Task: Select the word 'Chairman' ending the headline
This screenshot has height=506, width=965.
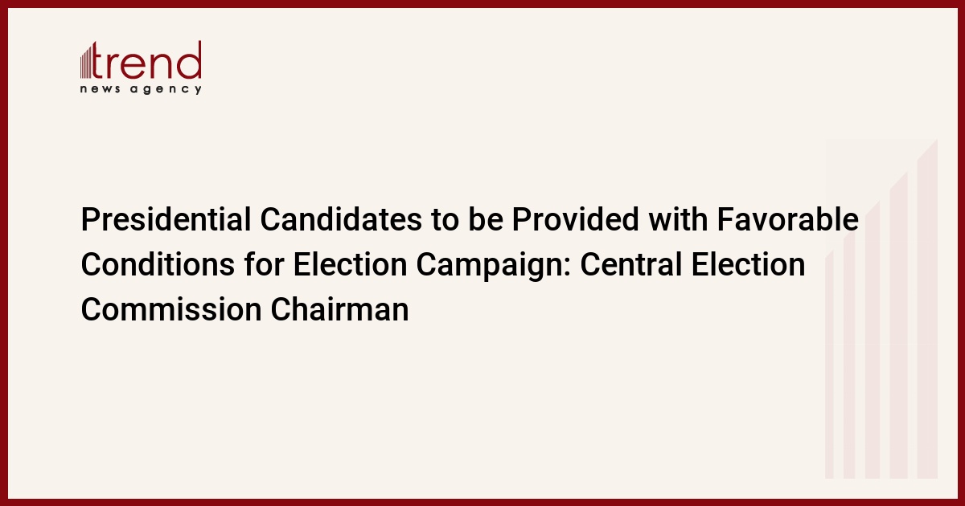Action: coord(335,309)
